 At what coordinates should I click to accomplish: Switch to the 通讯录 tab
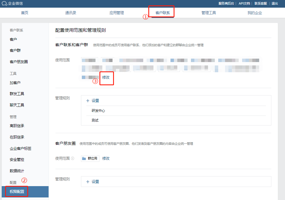(x=70, y=13)
